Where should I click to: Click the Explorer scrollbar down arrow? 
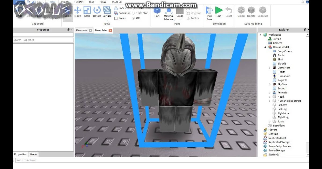pos(308,155)
